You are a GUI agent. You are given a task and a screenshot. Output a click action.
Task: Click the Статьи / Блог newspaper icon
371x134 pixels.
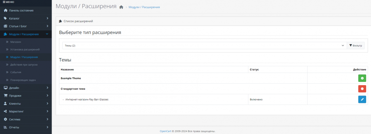6,26
